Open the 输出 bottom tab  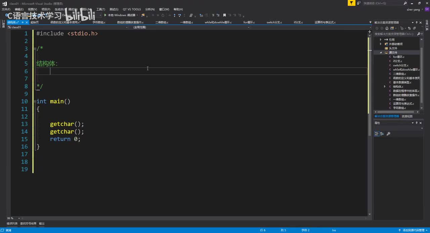(x=42, y=223)
